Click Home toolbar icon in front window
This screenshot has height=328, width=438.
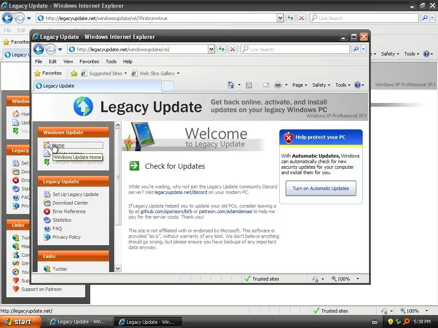click(231, 85)
